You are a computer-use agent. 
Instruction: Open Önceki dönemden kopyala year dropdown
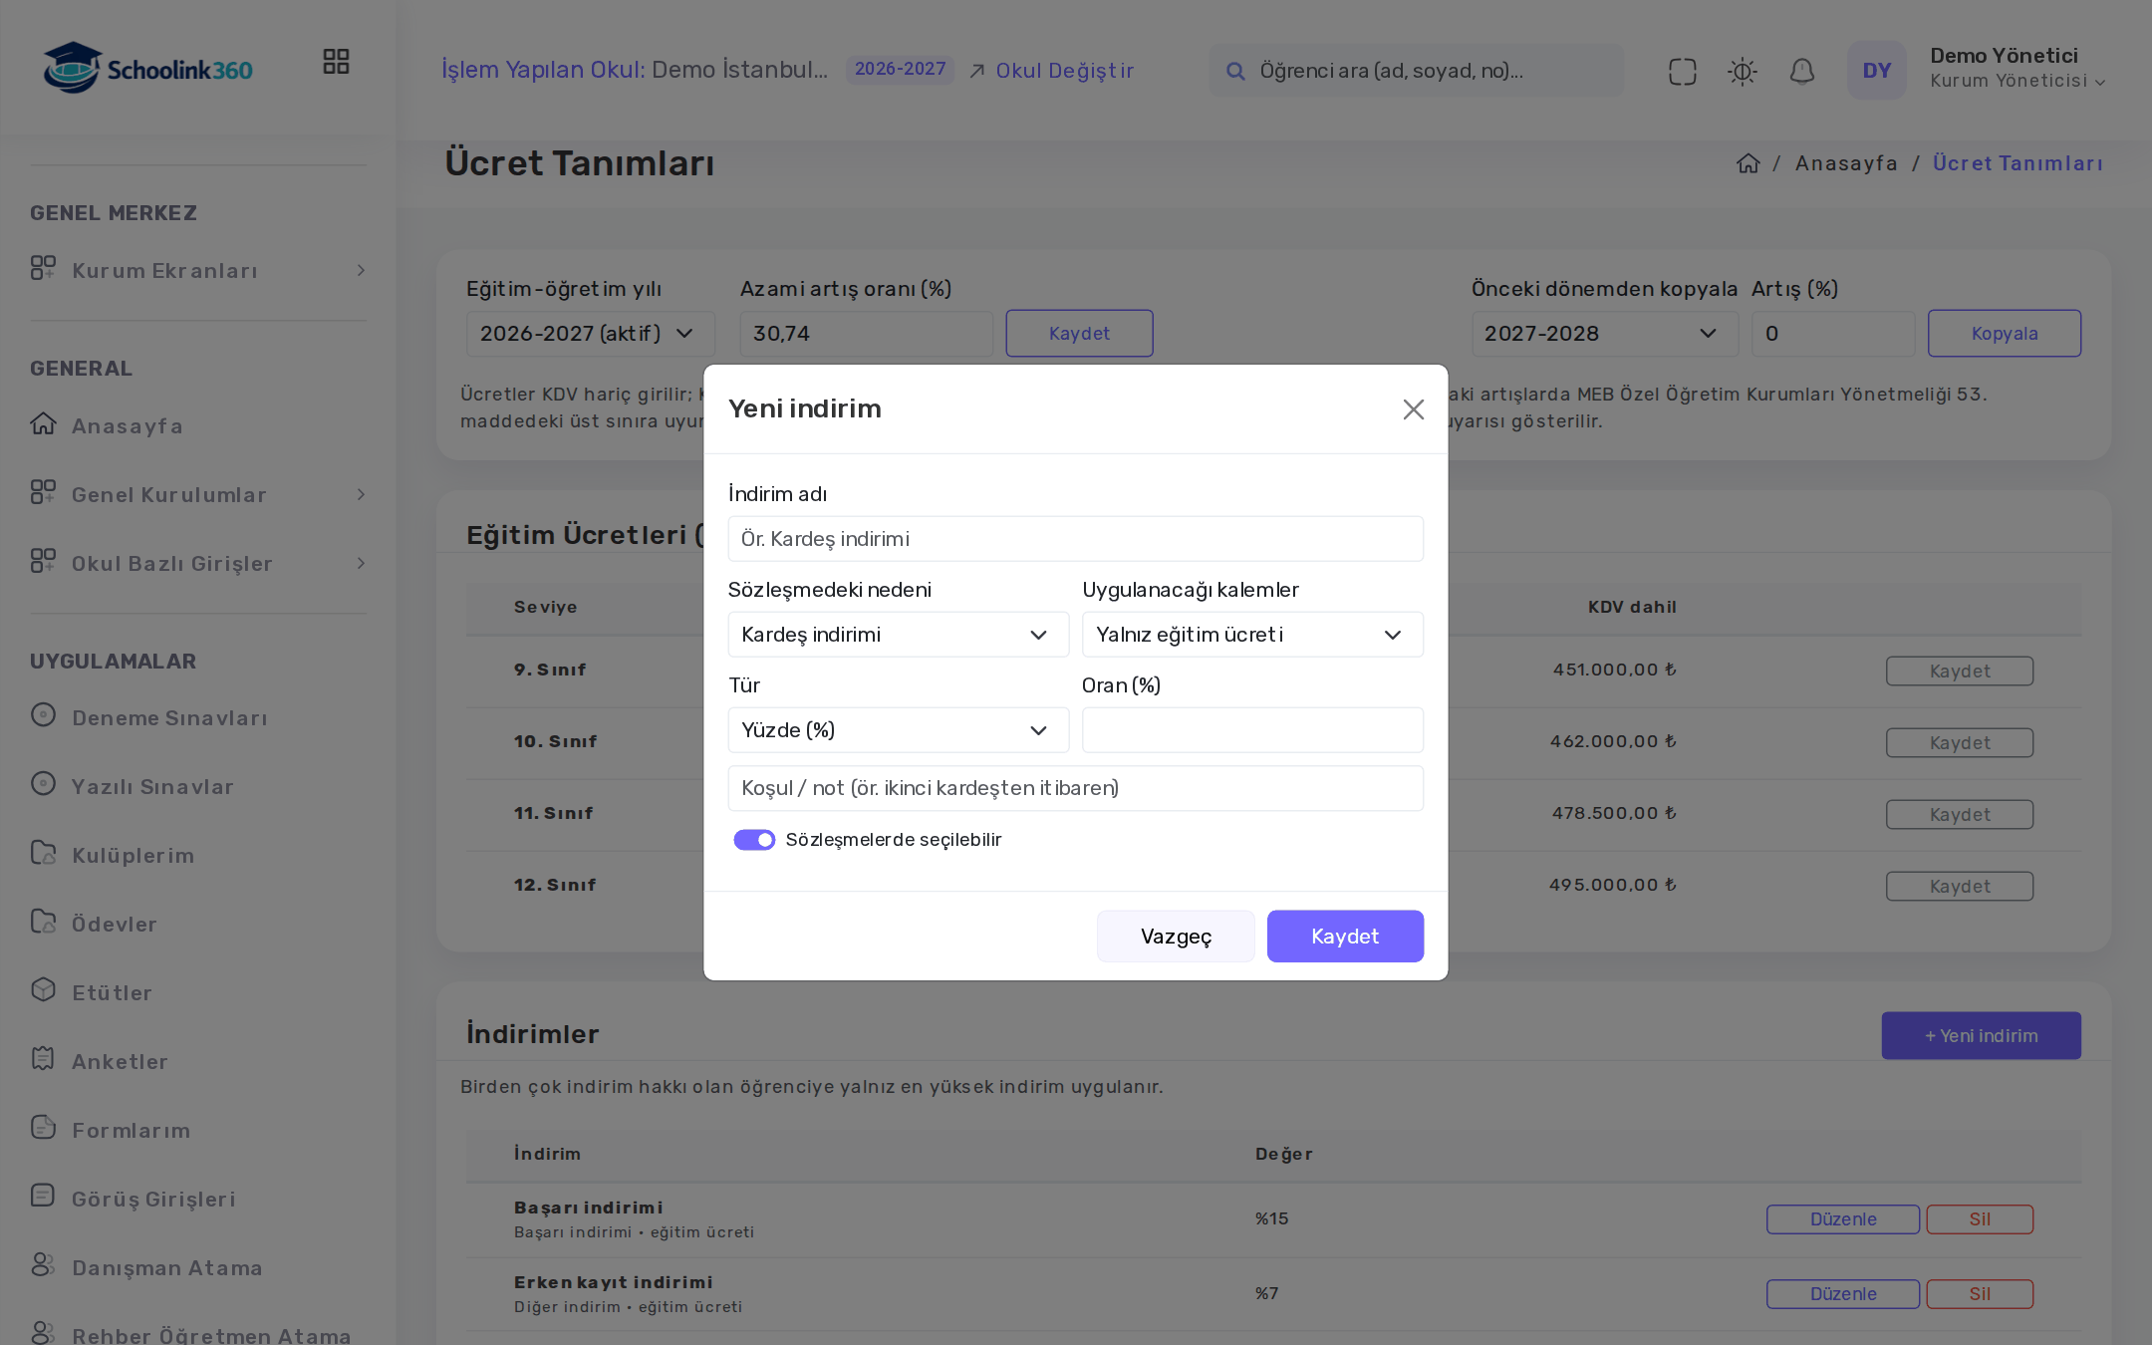[1604, 334]
